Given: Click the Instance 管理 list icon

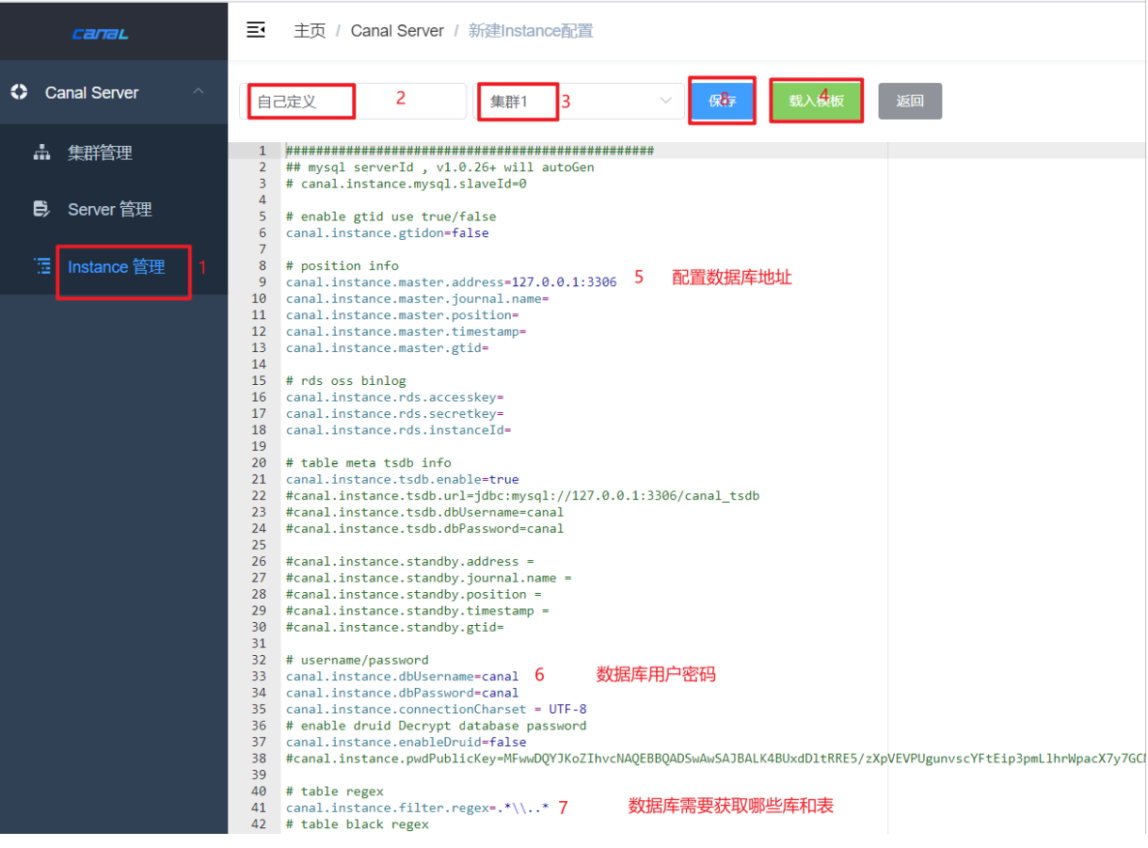Looking at the screenshot, I should click(43, 266).
